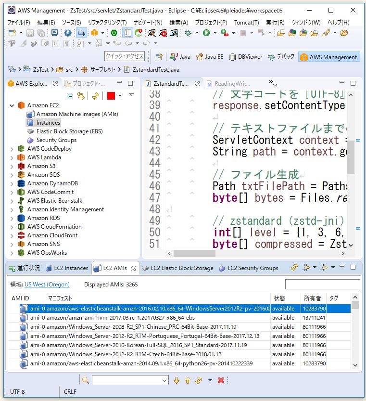Click the Save disk icon in toolbar
Screen dimensions: 366x401
pos(30,33)
